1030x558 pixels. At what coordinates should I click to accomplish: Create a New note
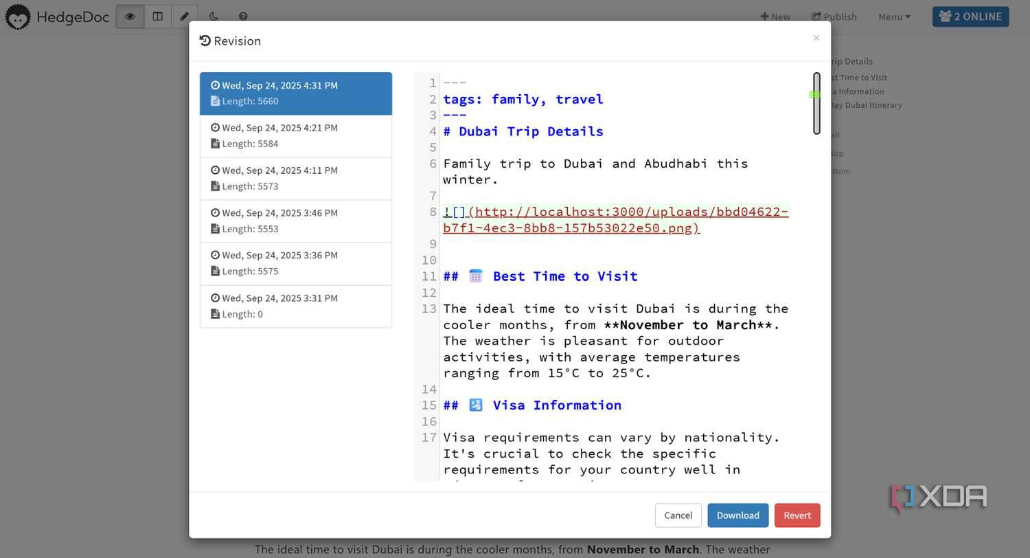pos(775,16)
